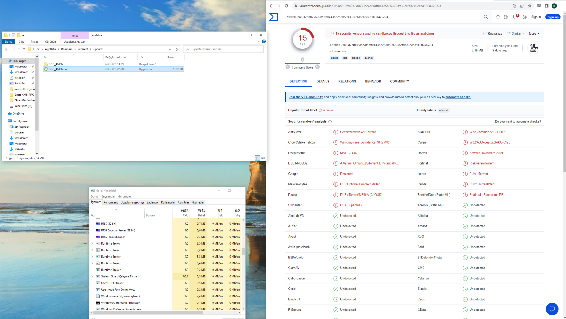Viewport: 566px width, 319px height.
Task: Open the VirusTotal chat bubble
Action: click(x=552, y=309)
